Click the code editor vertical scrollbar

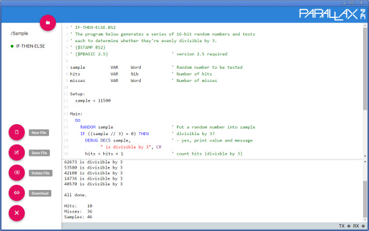point(365,69)
